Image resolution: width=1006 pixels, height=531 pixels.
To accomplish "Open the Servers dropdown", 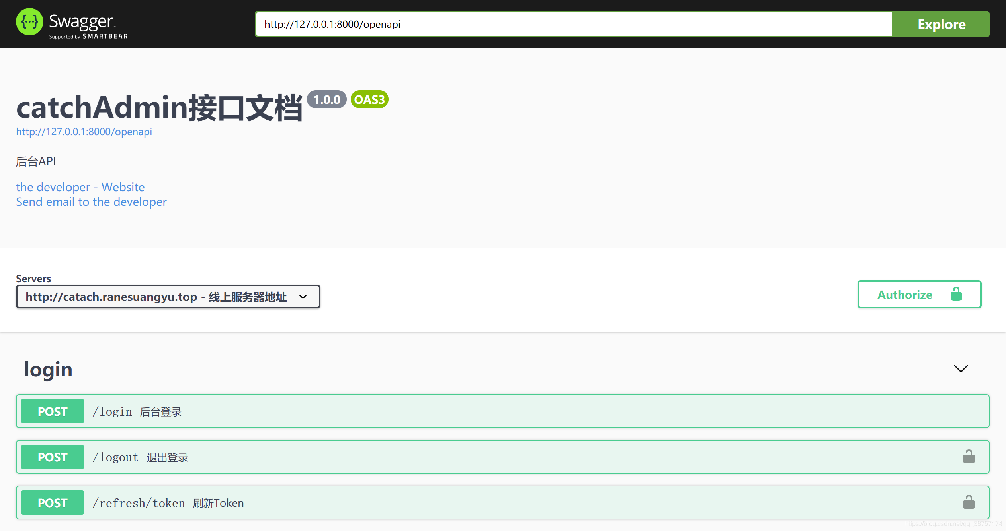I will click(x=168, y=297).
